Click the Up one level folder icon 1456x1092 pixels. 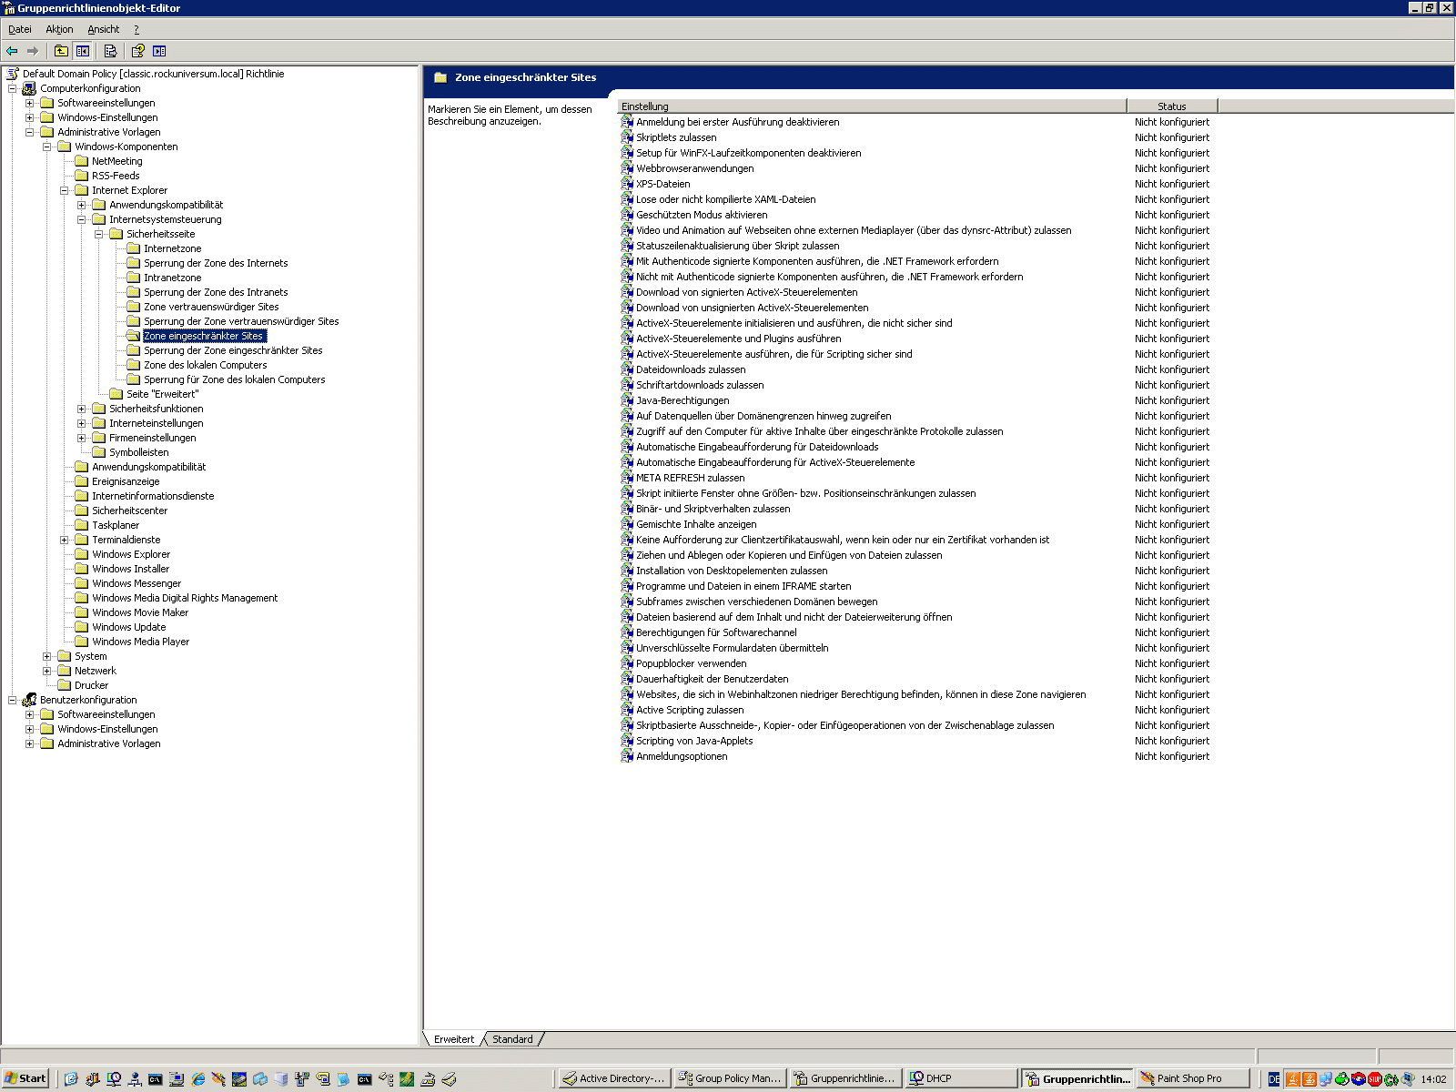(x=61, y=51)
